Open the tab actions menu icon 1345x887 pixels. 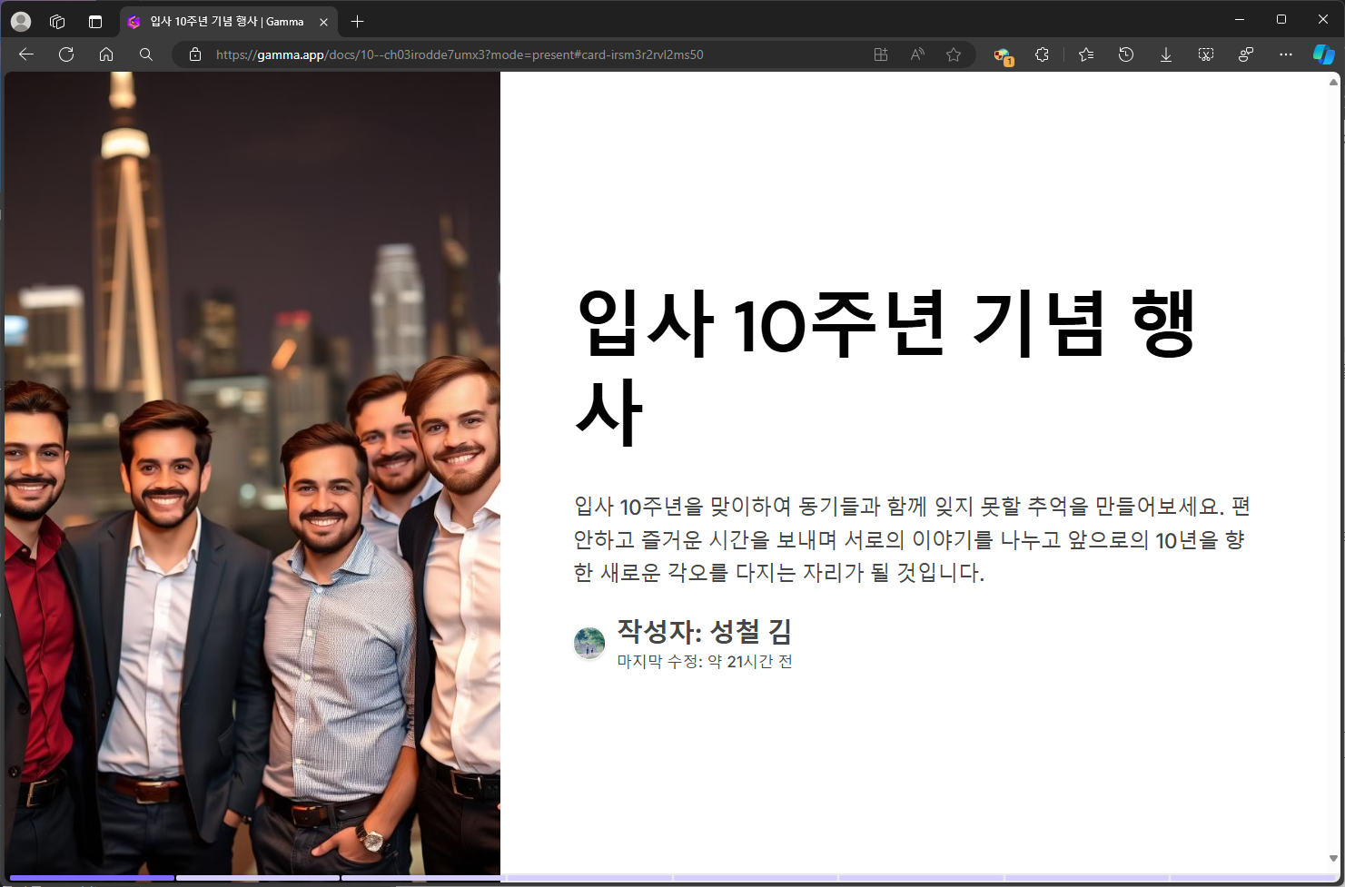(x=95, y=22)
